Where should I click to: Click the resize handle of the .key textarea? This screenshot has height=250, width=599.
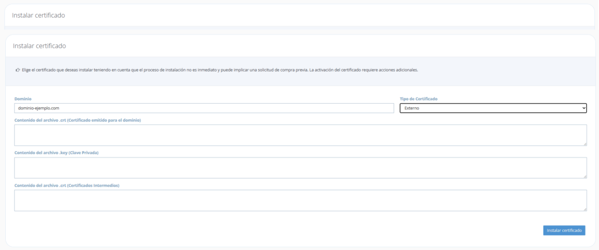(584, 176)
